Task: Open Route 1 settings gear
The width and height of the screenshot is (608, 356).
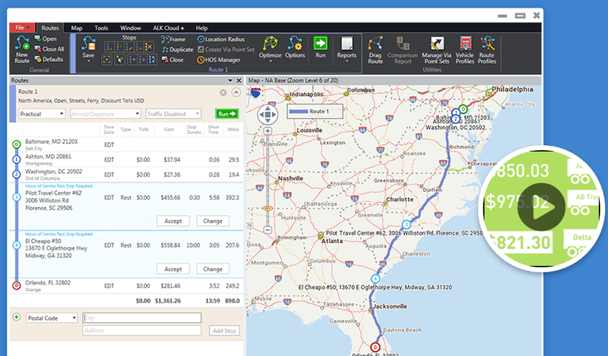Action: coord(223,92)
